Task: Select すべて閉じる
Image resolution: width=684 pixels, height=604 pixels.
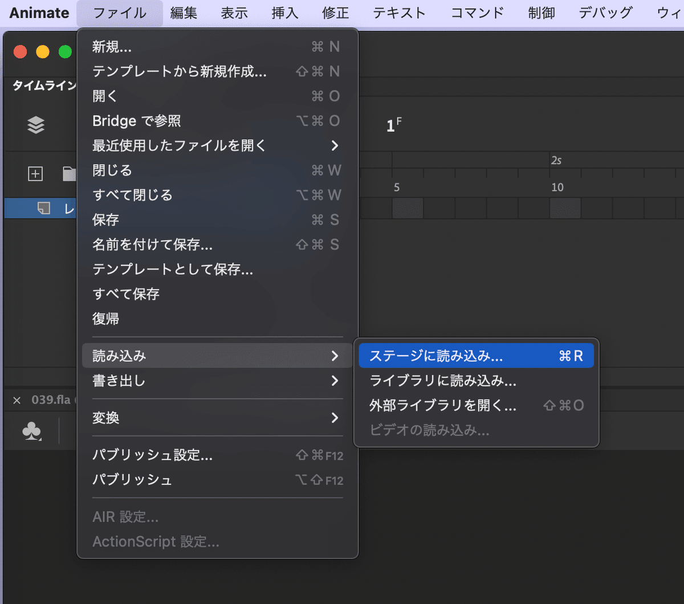Action: coord(217,195)
